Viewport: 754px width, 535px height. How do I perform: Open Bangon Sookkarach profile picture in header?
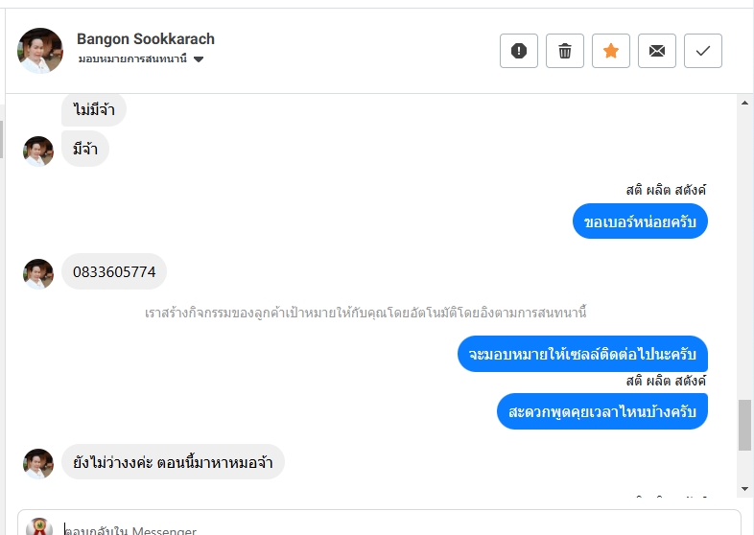[x=40, y=51]
